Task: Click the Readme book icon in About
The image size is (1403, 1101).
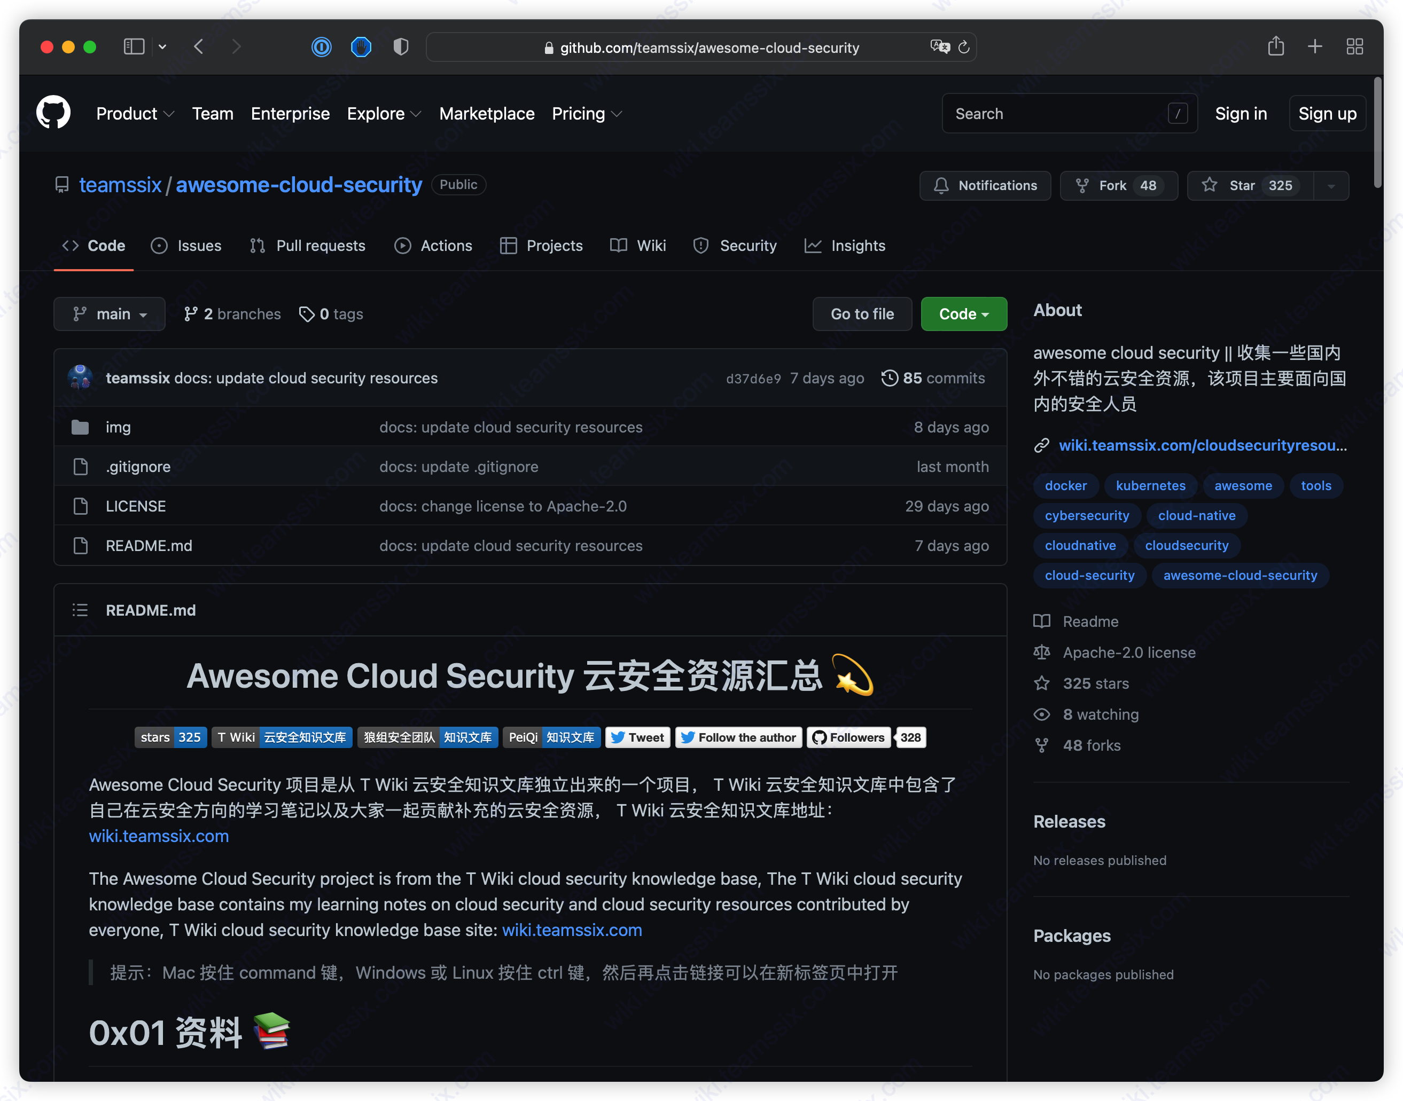Action: coord(1041,622)
